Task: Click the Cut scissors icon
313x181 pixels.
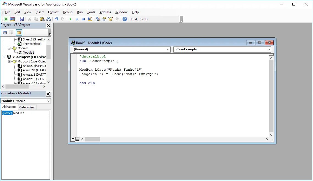Action: click(x=30, y=19)
